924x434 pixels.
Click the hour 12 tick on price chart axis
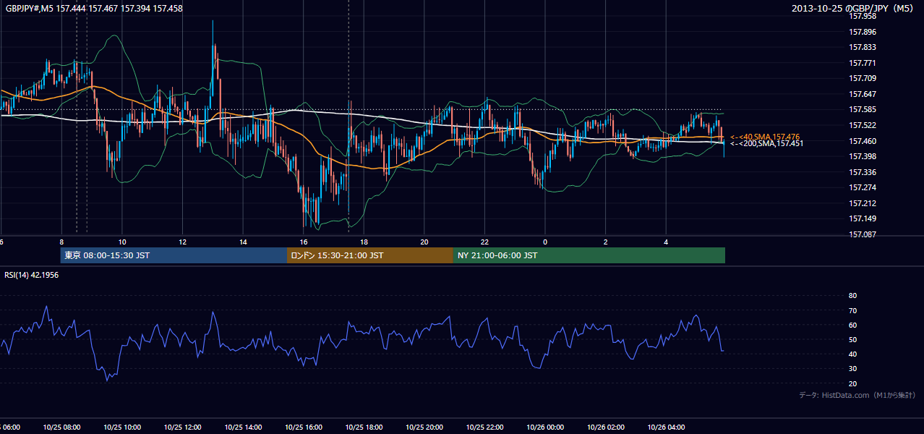coord(183,242)
